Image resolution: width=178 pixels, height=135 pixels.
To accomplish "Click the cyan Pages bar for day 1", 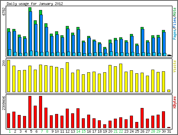I will [x=10, y=53].
